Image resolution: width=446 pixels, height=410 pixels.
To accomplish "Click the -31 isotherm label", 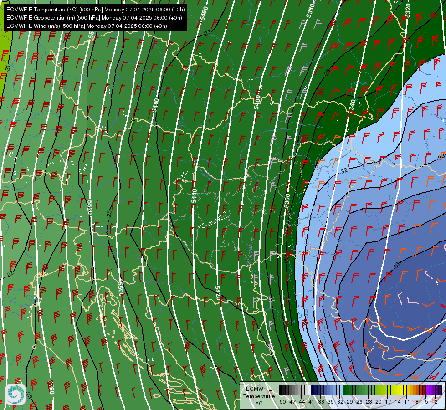I will coord(428,61).
